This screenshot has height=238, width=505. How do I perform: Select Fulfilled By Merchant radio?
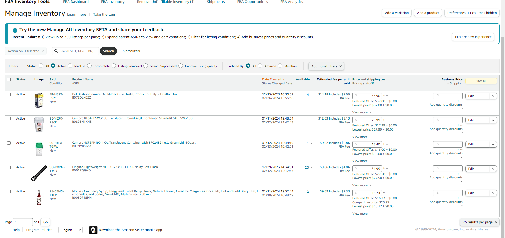(x=280, y=66)
